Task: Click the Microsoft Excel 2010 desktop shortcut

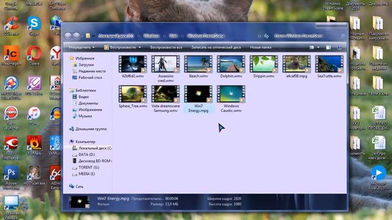Action: [x=379, y=177]
